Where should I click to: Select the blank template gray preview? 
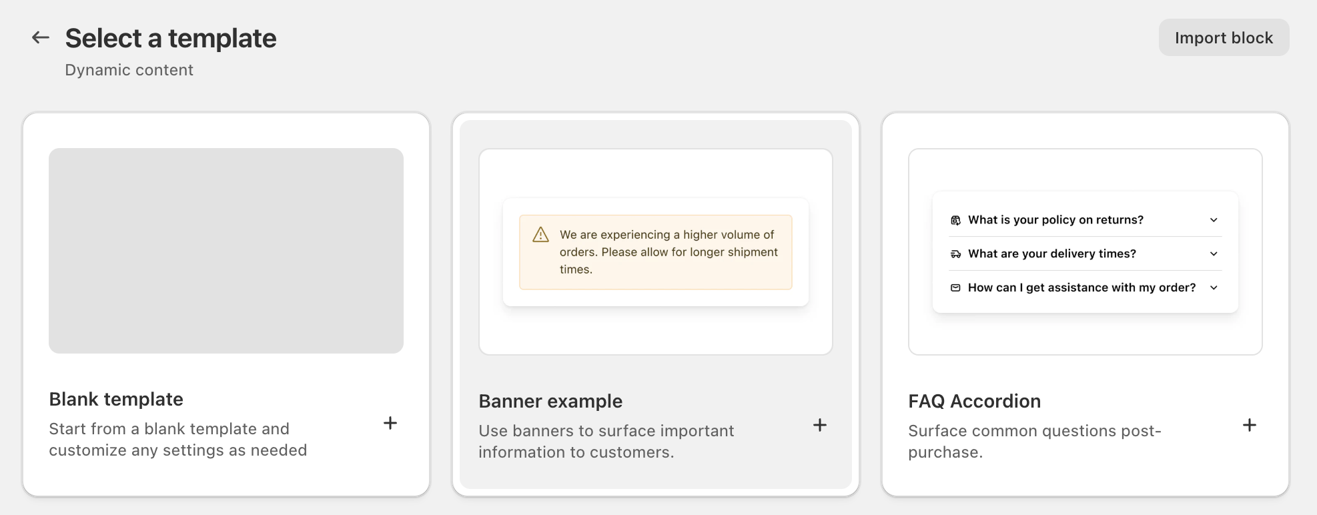tap(226, 251)
